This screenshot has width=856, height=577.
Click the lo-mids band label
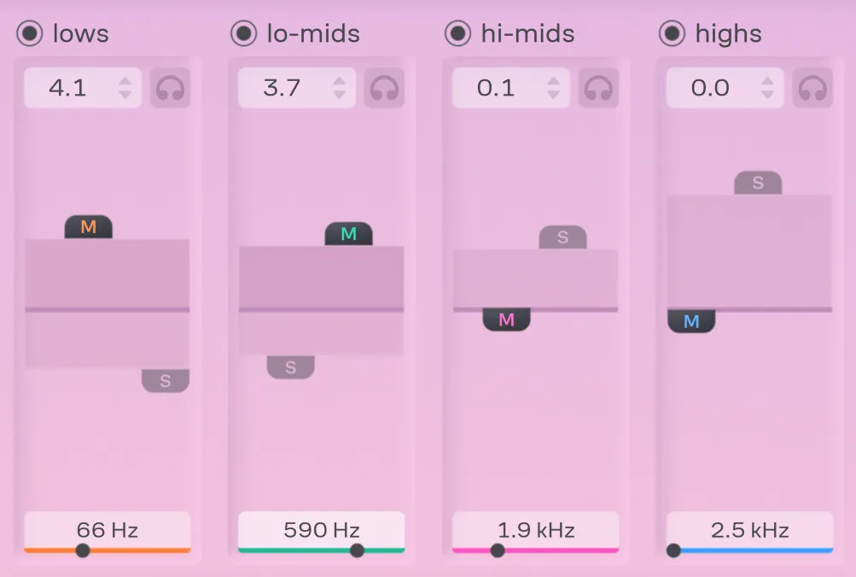click(x=313, y=33)
